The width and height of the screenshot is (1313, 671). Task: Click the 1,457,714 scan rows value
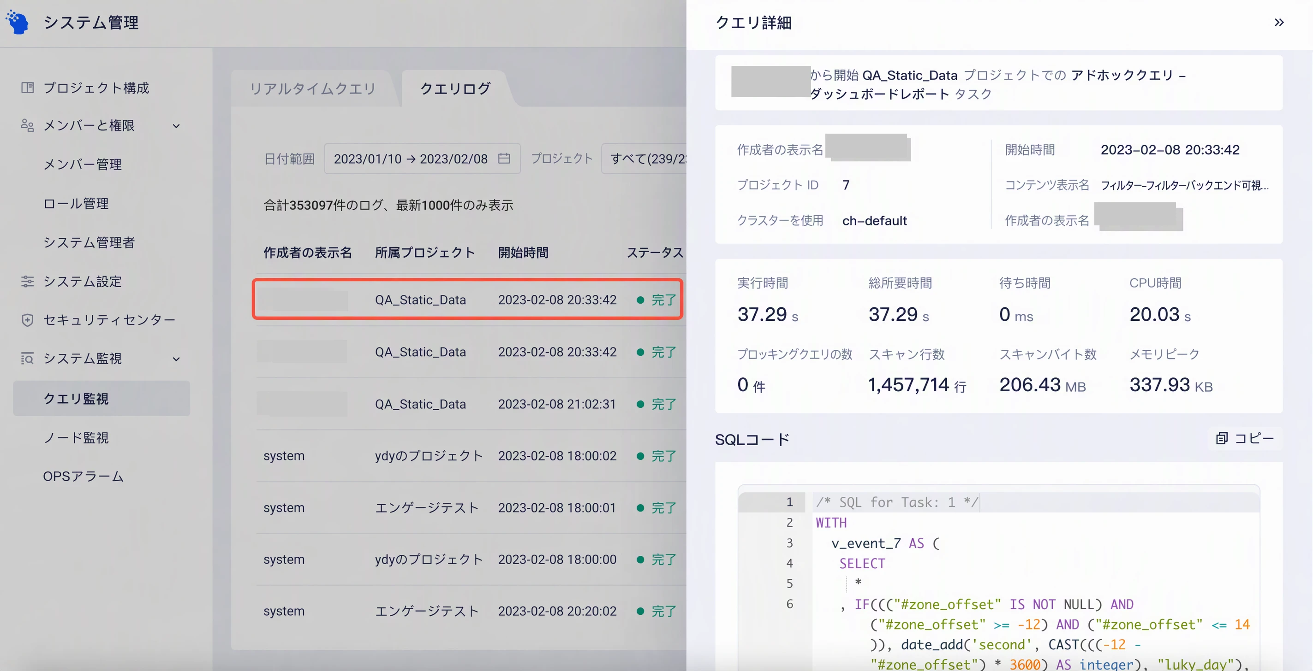click(x=908, y=385)
